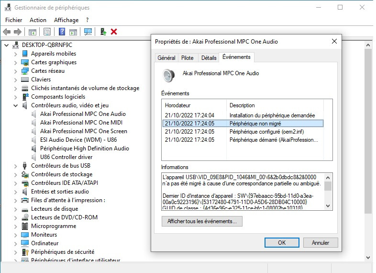
Task: Close the properties dialog with X
Action: pyautogui.click(x=334, y=41)
